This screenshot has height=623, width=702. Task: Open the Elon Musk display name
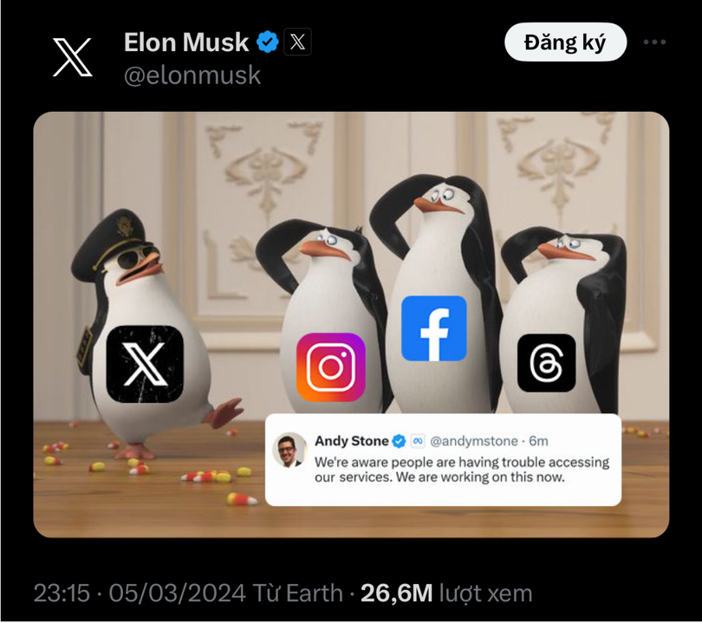(186, 42)
